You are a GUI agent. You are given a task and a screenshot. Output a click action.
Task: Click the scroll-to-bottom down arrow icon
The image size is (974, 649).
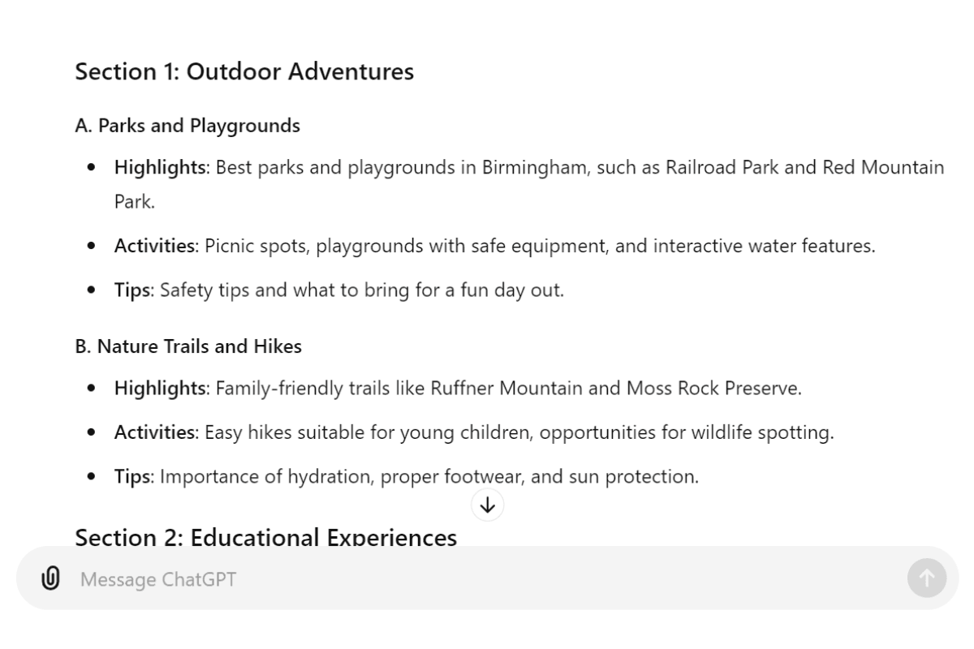tap(487, 505)
